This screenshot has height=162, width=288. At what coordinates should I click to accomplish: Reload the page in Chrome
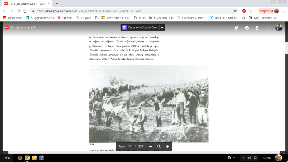point(18,11)
